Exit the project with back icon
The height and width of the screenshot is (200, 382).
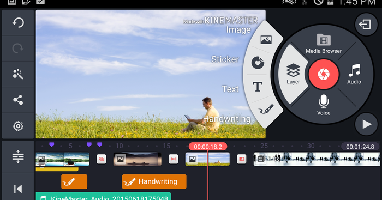[x=365, y=24]
